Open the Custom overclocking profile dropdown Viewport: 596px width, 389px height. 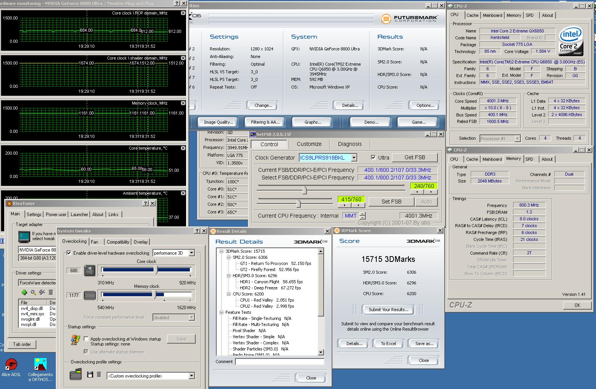pos(192,376)
